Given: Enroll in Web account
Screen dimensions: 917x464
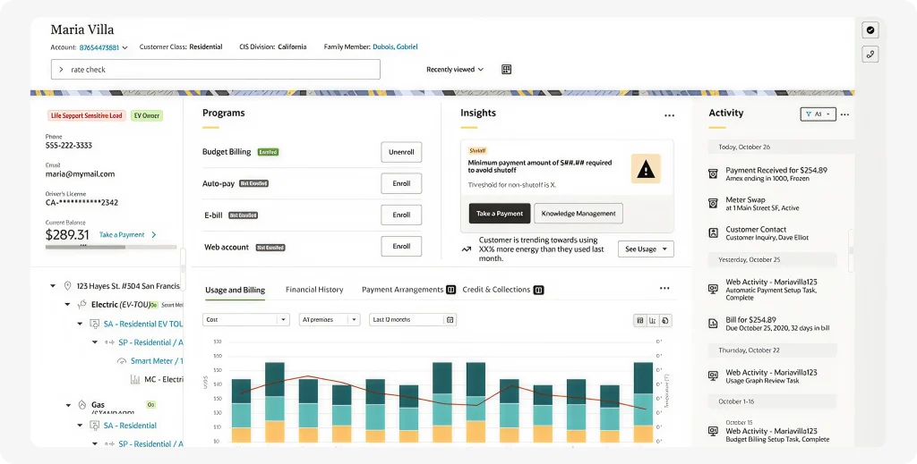Looking at the screenshot, I should (401, 246).
